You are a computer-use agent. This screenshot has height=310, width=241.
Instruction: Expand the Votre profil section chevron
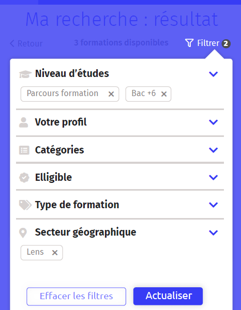click(213, 122)
